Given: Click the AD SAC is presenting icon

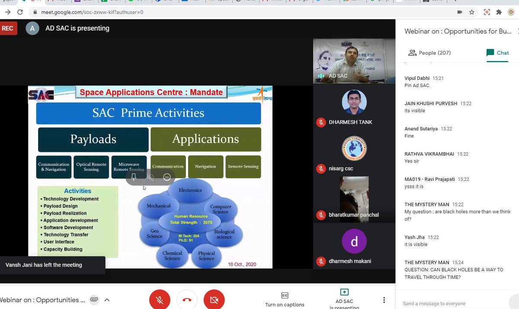Looking at the screenshot, I should 344,292.
